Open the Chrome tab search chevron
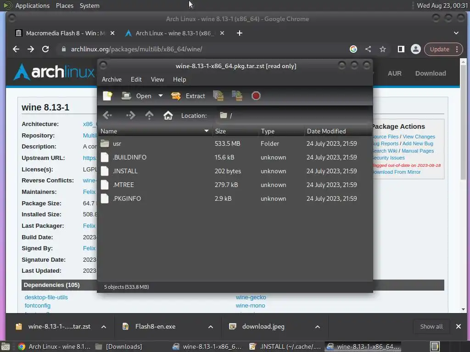The image size is (470, 352). point(456,33)
